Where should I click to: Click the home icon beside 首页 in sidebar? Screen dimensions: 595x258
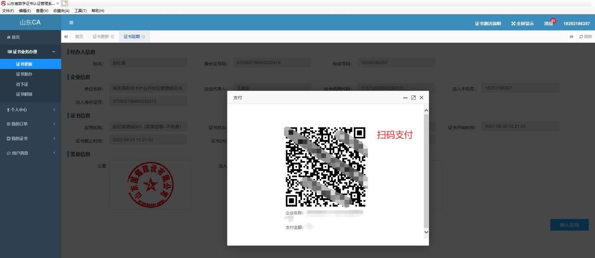tap(9, 37)
